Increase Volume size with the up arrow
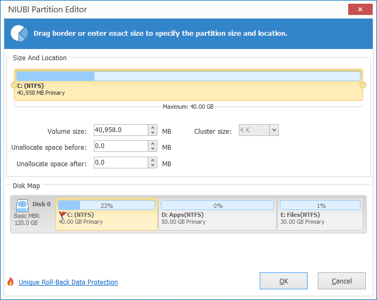The width and height of the screenshot is (377, 300). coord(153,127)
